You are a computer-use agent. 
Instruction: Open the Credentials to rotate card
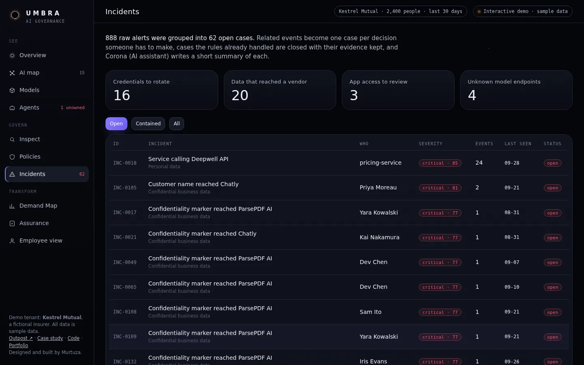tap(162, 90)
